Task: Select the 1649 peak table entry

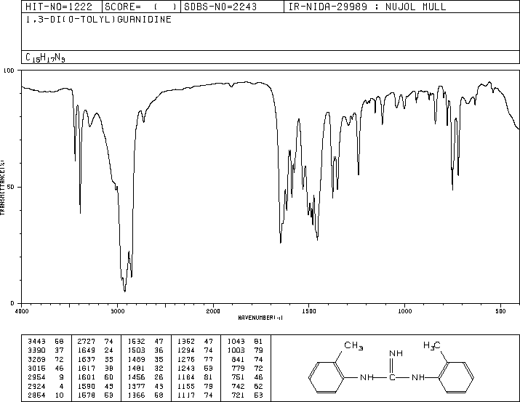Action: [95, 350]
